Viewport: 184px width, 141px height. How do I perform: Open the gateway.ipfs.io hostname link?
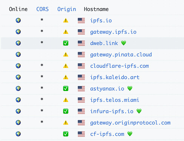click(x=113, y=32)
